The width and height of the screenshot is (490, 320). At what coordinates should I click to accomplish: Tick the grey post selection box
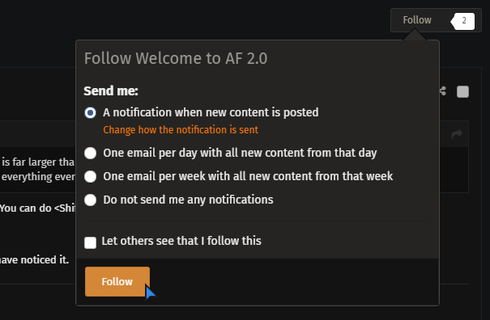462,91
